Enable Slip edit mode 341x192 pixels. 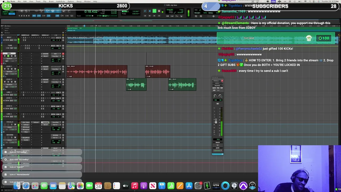5,14
